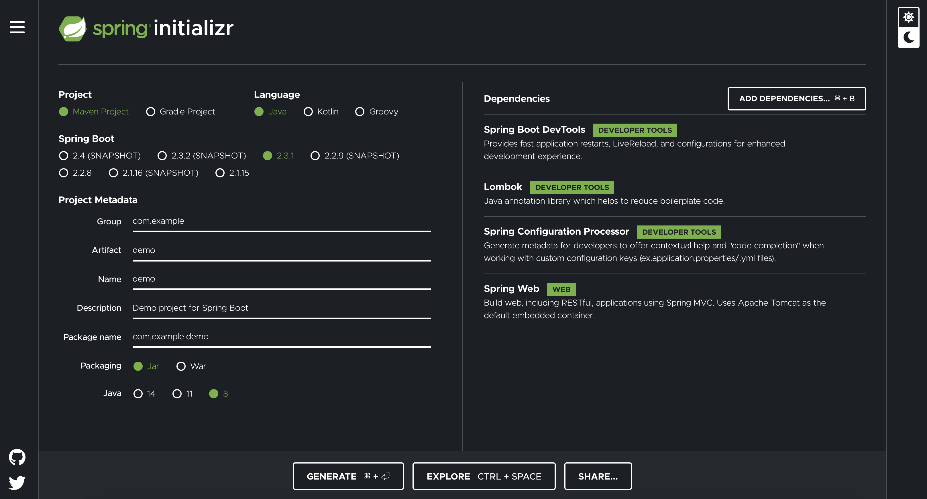This screenshot has height=499, width=927.
Task: Click the Spring leaf logo
Action: [73, 28]
